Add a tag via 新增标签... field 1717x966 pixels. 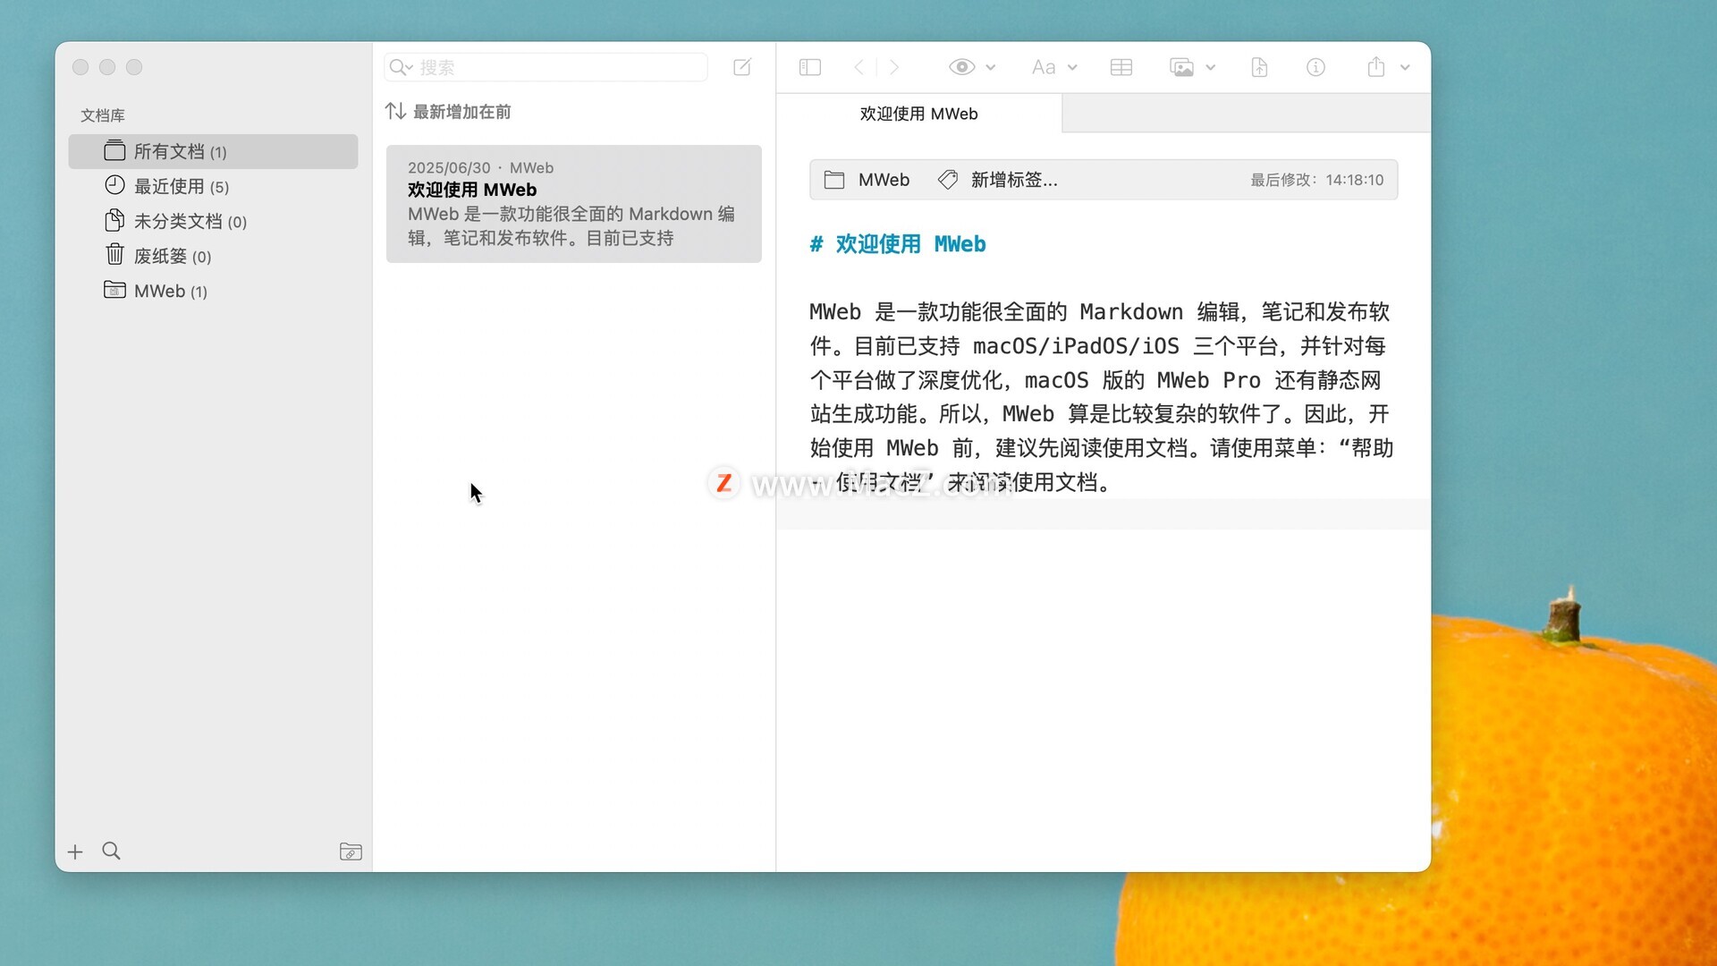coord(1014,180)
